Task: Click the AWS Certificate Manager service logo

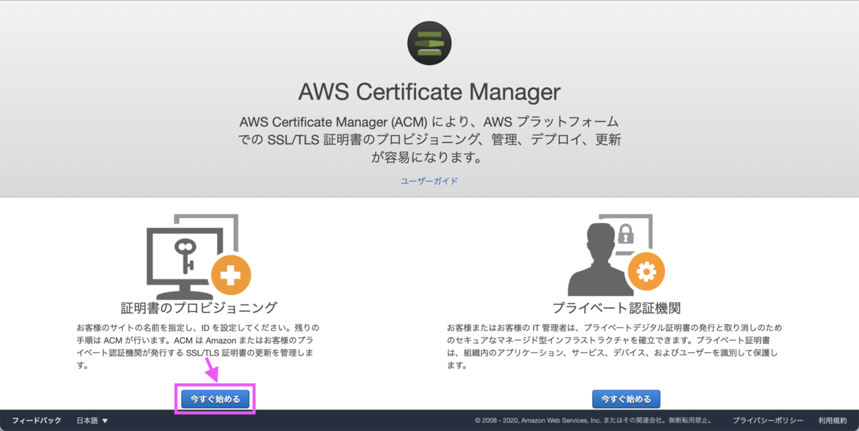Action: point(429,42)
